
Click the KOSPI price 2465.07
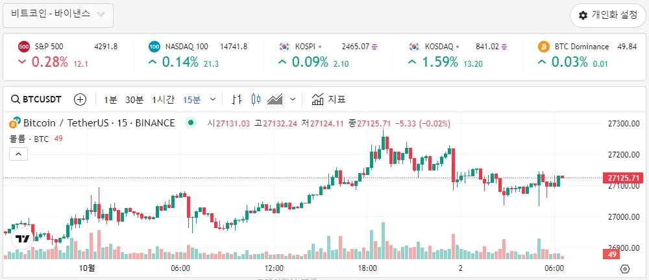point(356,47)
